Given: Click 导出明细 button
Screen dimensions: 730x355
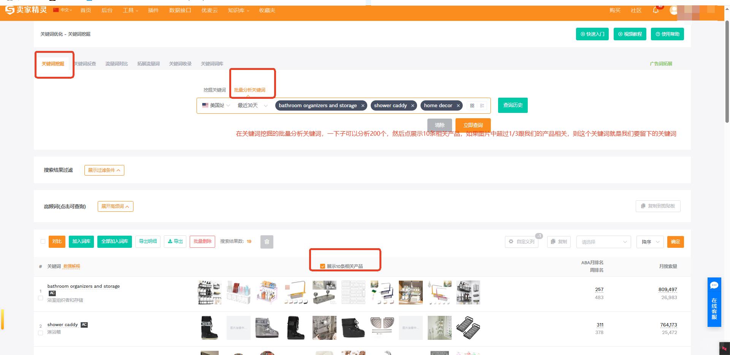Looking at the screenshot, I should click(x=148, y=242).
